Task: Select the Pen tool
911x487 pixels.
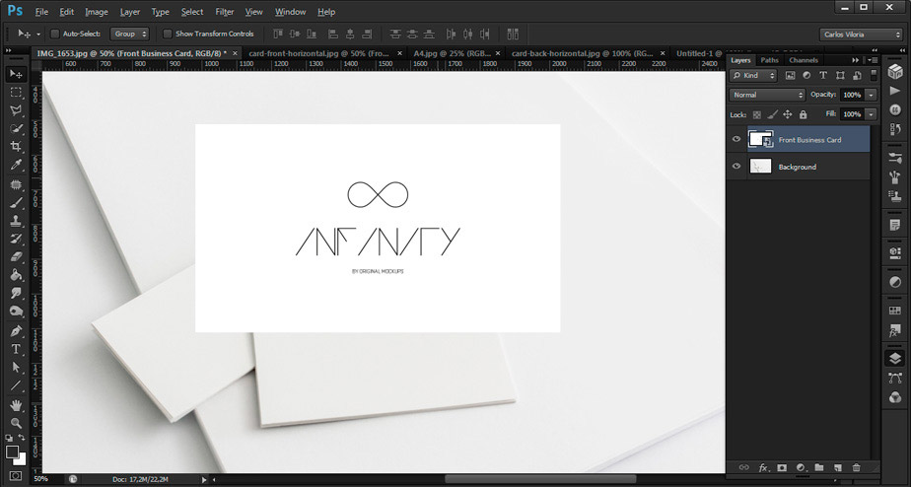Action: [x=16, y=331]
